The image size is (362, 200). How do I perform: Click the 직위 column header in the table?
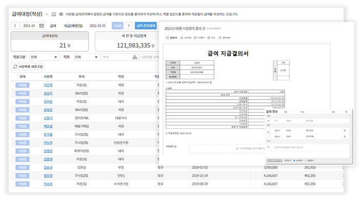coord(121,77)
